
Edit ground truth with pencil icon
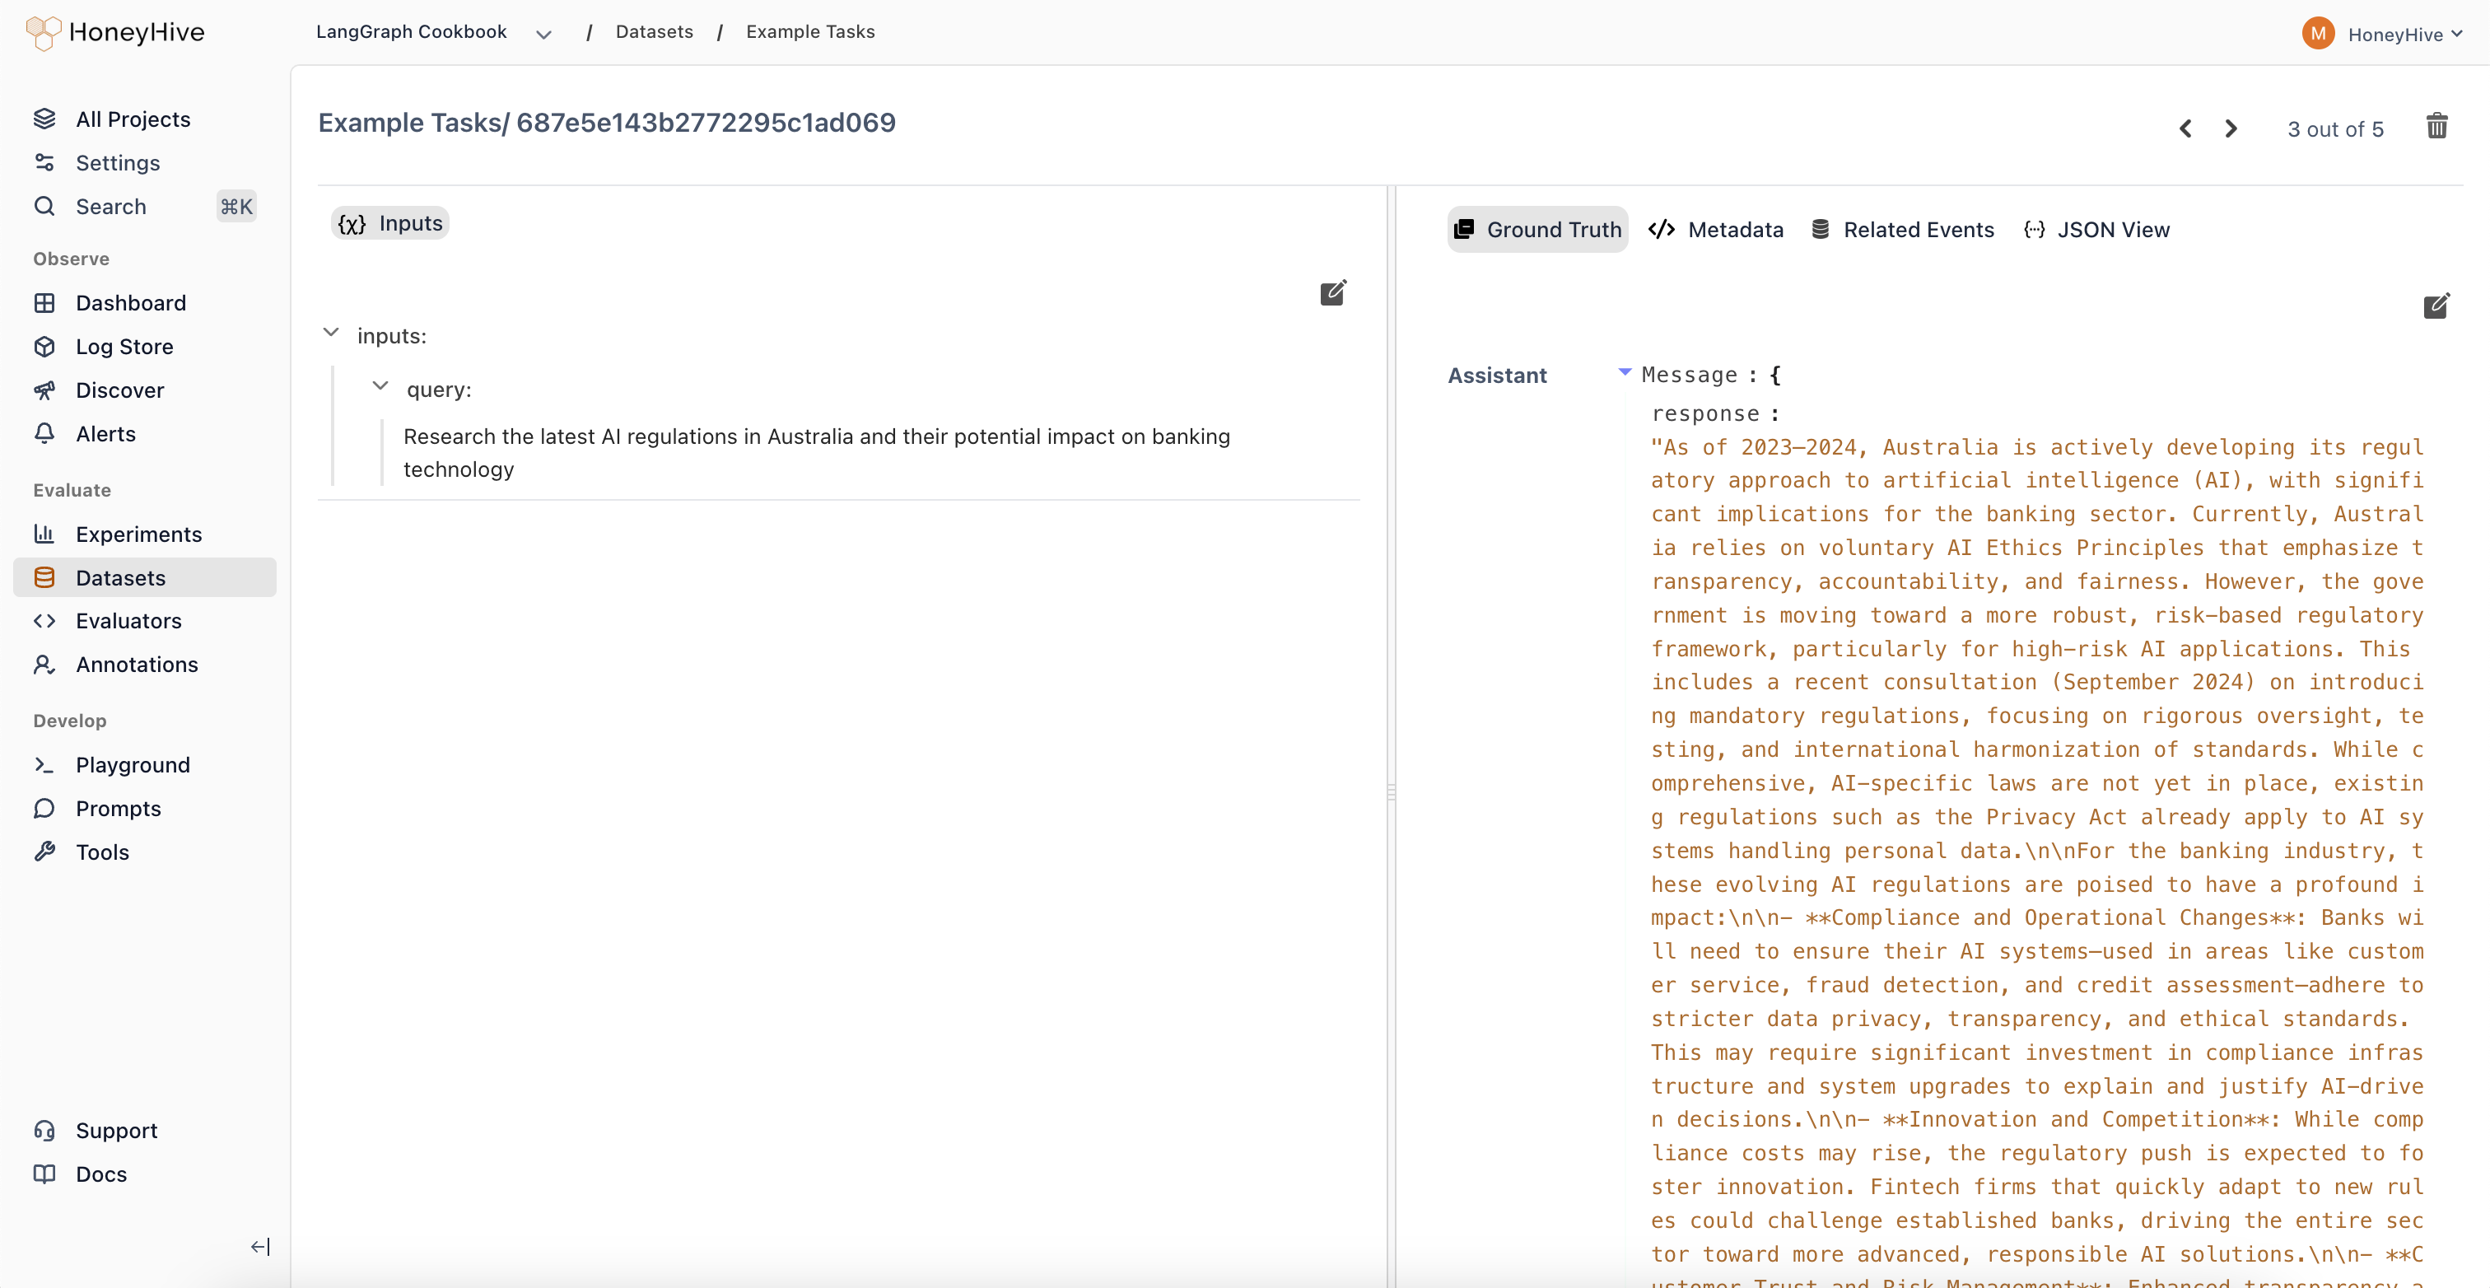[x=2435, y=306]
